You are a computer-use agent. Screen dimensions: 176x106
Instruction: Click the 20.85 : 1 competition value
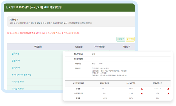tap(157, 89)
